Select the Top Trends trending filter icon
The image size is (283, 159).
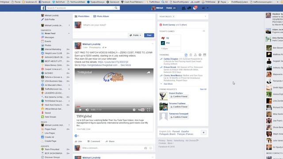pos(186,55)
